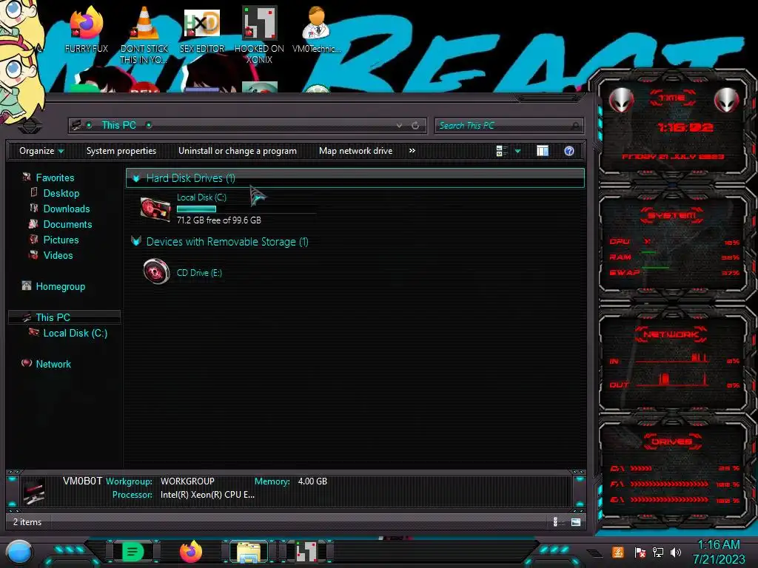Screen dimensions: 758x568
Task: Click Map network drive
Action: point(355,151)
